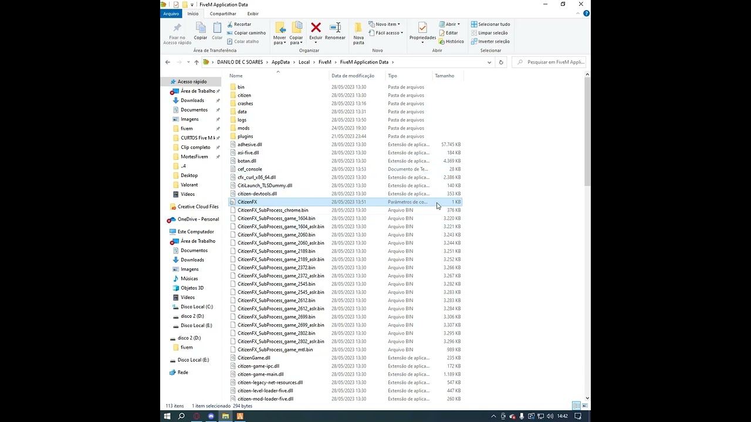Click Selecionar tudo

pyautogui.click(x=490, y=24)
